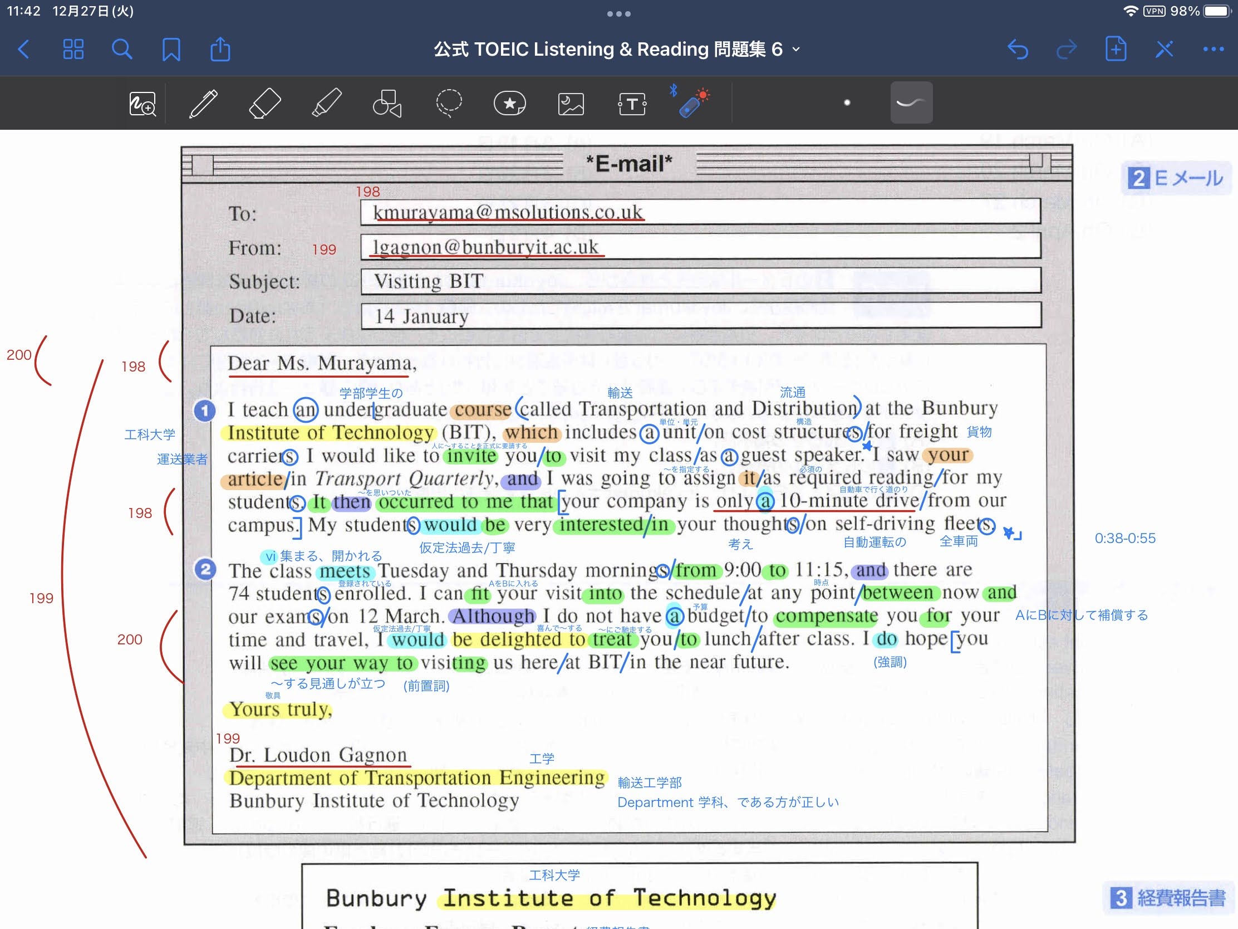Tap the '3 経費報告書' section label

click(1167, 898)
